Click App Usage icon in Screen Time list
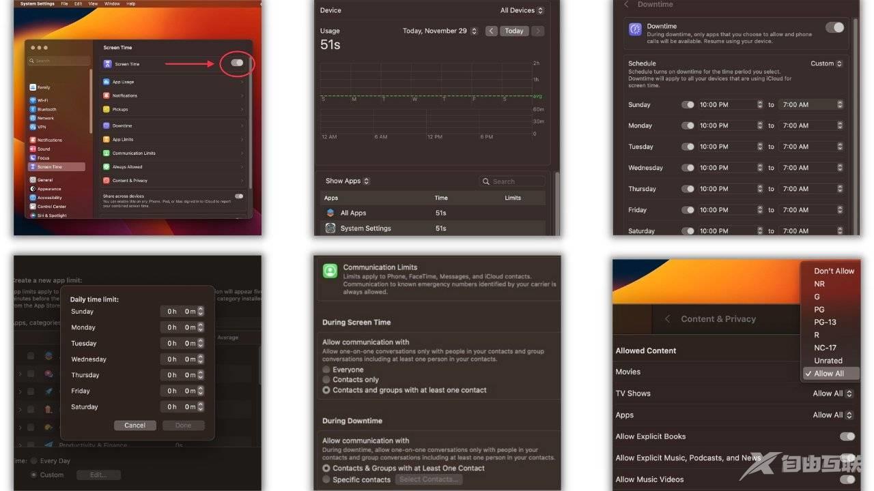874x491 pixels. (107, 82)
